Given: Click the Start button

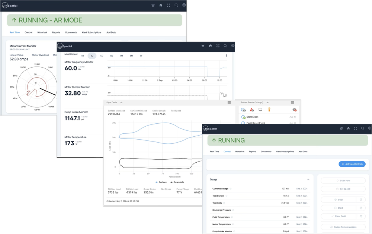Looking at the screenshot, I should click(x=338, y=208).
